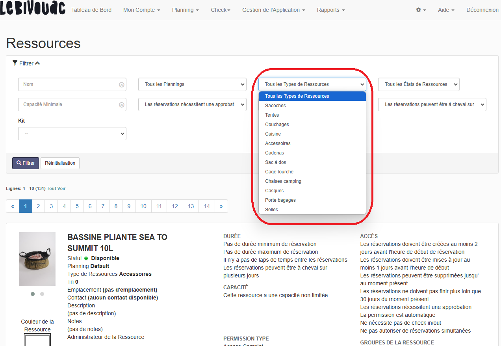Image resolution: width=501 pixels, height=346 pixels.
Task: Click the Réinitialisation button
Action: click(60, 163)
